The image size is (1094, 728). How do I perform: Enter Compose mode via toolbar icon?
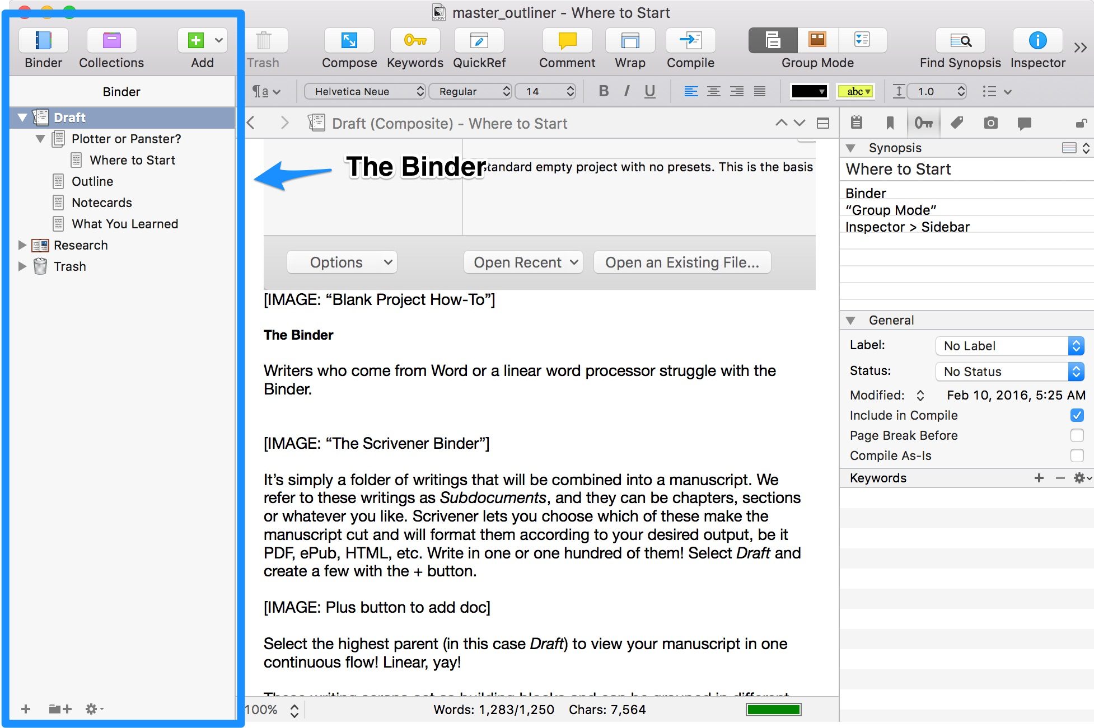point(349,41)
